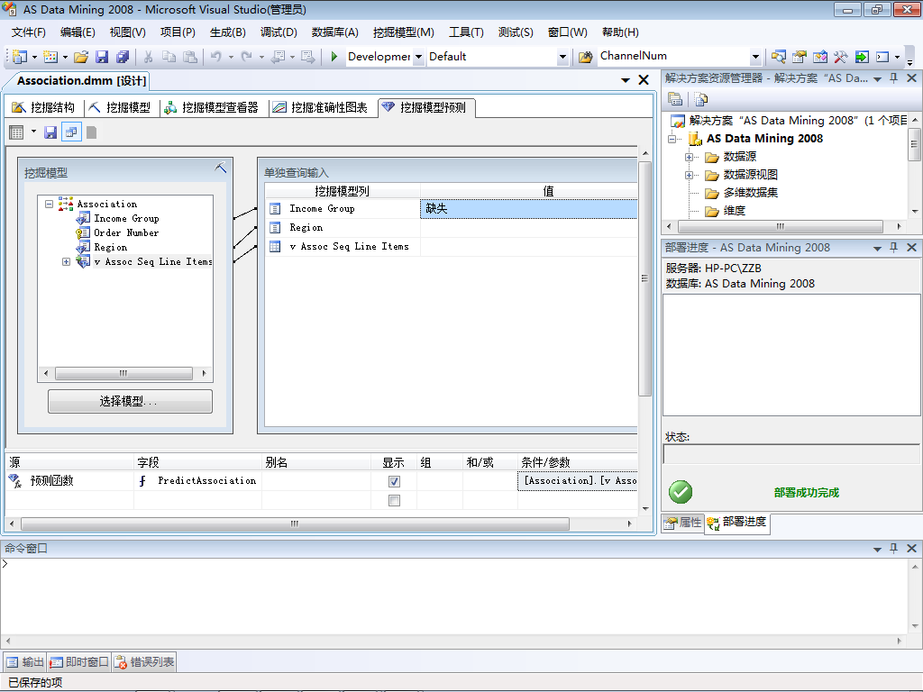Collapse AS Data Mining 2008 project node

click(x=672, y=139)
